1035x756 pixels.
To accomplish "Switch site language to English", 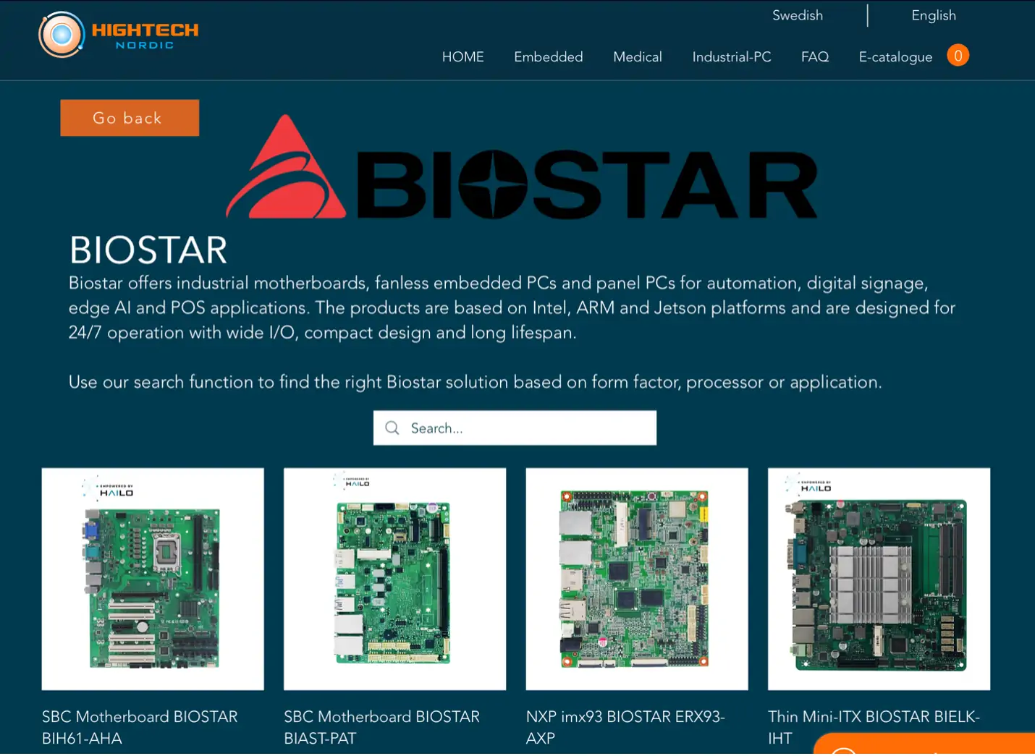I will point(933,15).
